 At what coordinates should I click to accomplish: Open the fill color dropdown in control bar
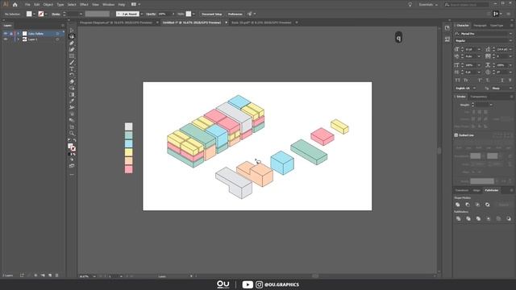(x=34, y=14)
